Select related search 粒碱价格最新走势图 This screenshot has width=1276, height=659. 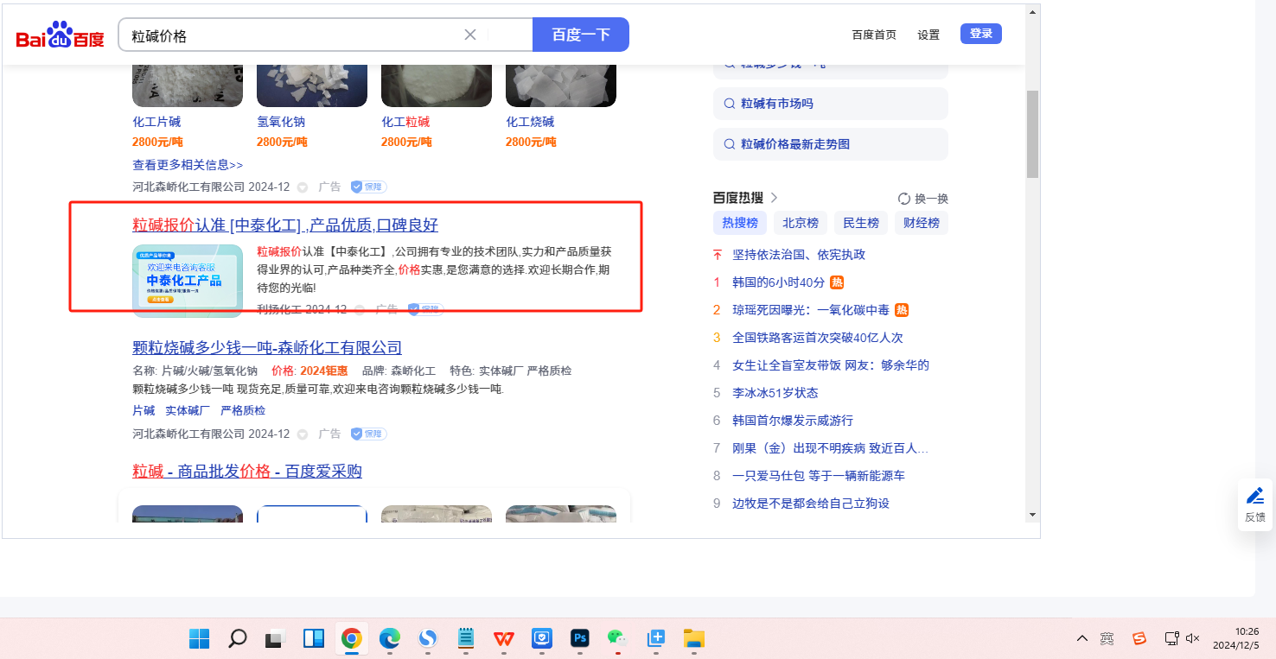(x=830, y=144)
